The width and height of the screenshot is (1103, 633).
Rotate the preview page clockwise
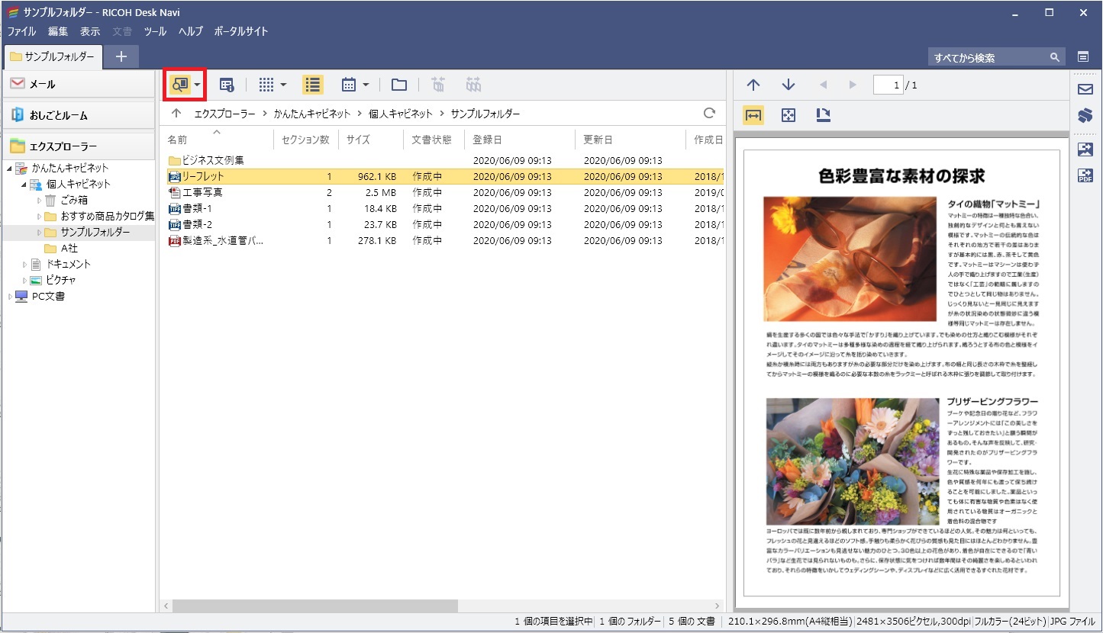pos(823,115)
